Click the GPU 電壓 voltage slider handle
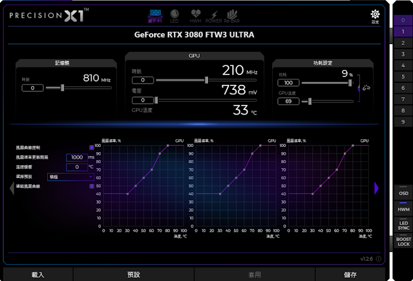The height and width of the screenshot is (281, 413). coord(156,100)
